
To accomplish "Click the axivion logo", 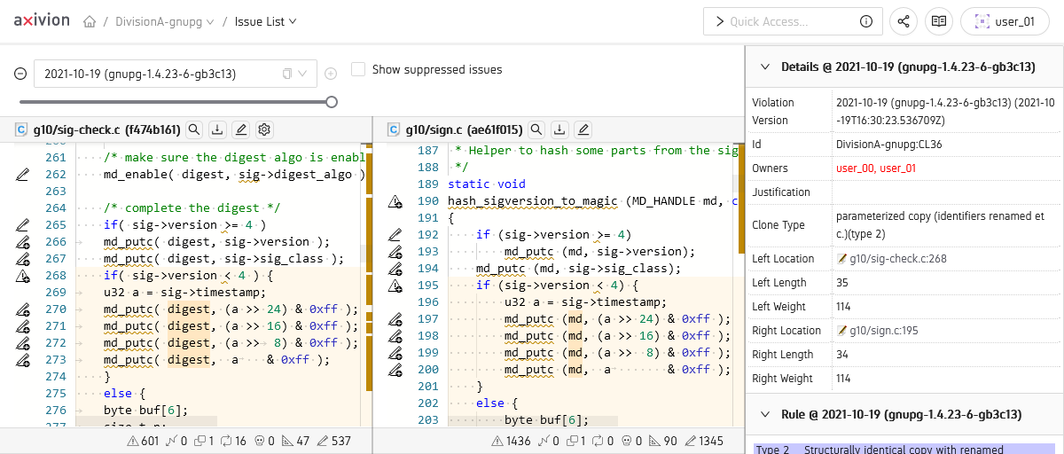I will click(x=43, y=21).
